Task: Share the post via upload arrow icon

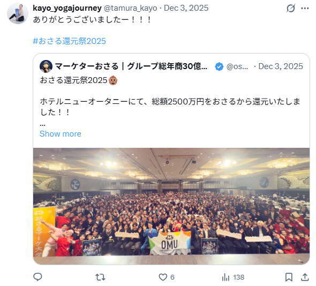Action: pos(305,277)
